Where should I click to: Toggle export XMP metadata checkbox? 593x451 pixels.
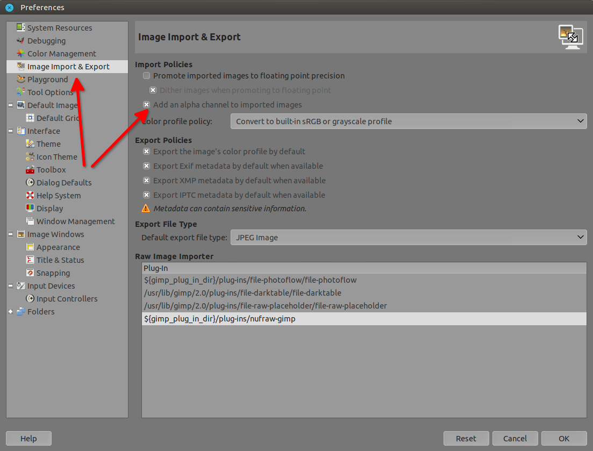[x=146, y=180]
